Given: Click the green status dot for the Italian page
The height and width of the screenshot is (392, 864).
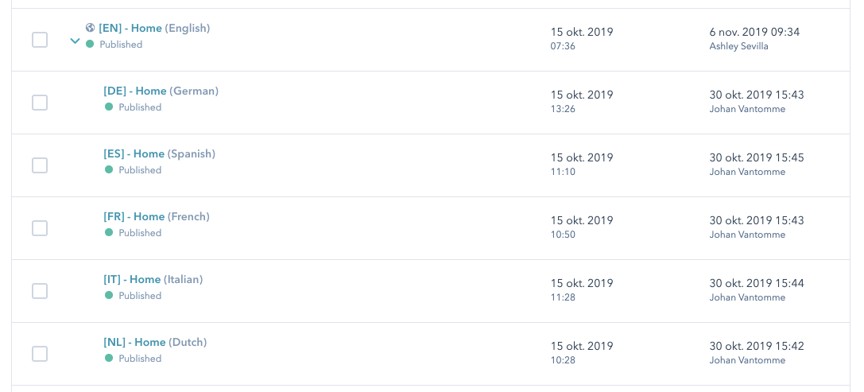Looking at the screenshot, I should point(109,296).
